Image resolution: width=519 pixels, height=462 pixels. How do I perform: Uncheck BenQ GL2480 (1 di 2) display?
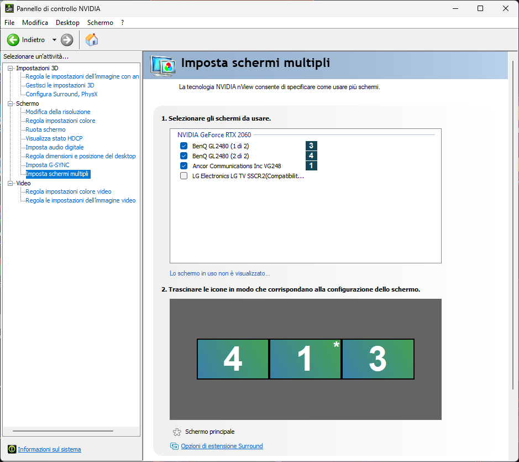(x=184, y=146)
